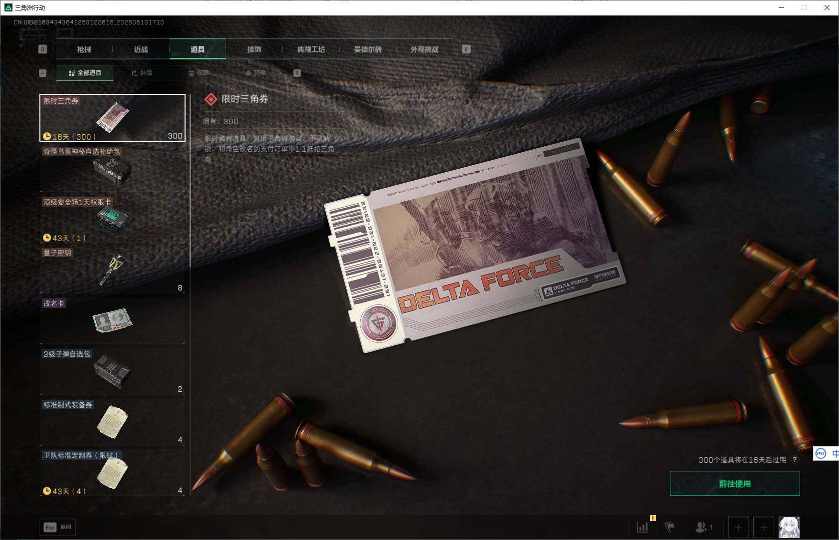
Task: Select the 标准制式装备券 item
Action: coord(112,422)
